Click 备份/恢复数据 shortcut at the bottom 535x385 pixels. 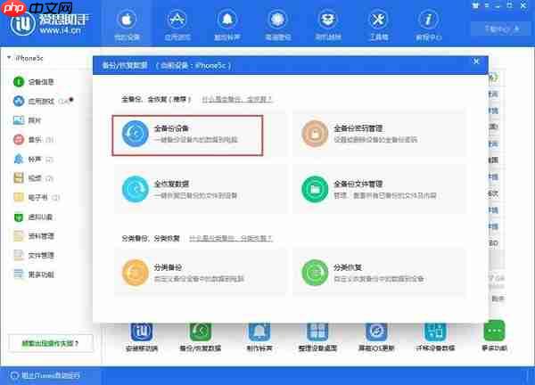point(201,337)
